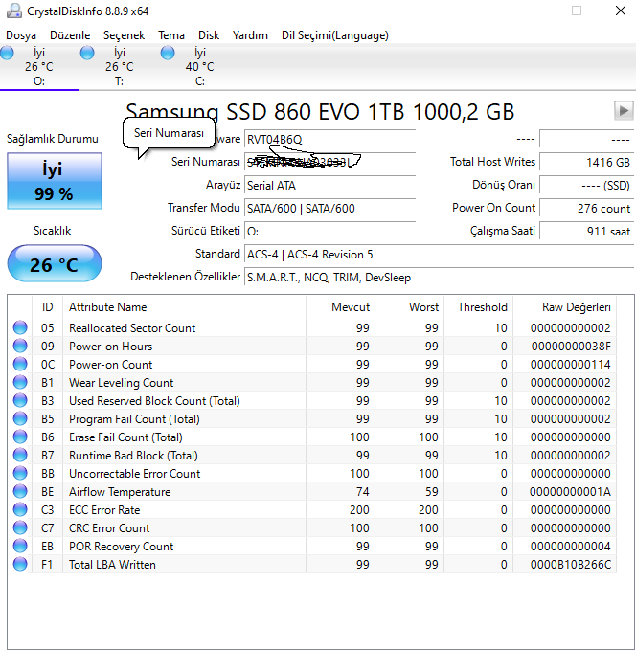Click the Worst column header
This screenshot has height=650, width=636.
click(410, 307)
